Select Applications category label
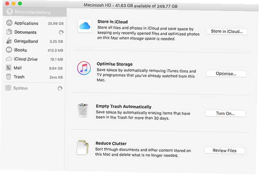259x175 pixels. (x=26, y=23)
